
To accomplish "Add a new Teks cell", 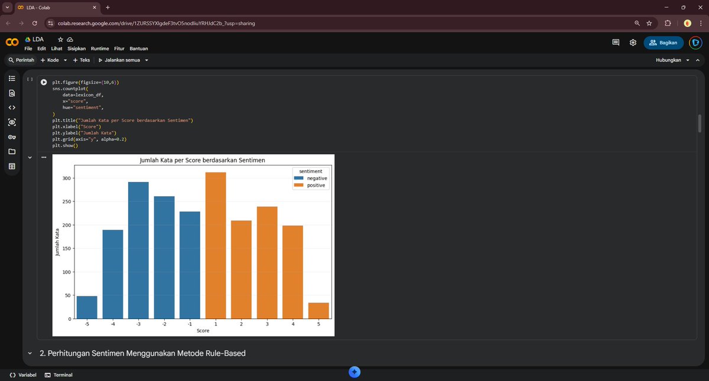I will pyautogui.click(x=82, y=60).
